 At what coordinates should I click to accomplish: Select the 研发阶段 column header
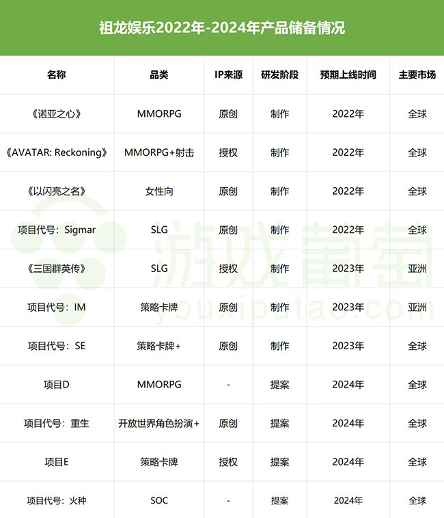click(279, 75)
